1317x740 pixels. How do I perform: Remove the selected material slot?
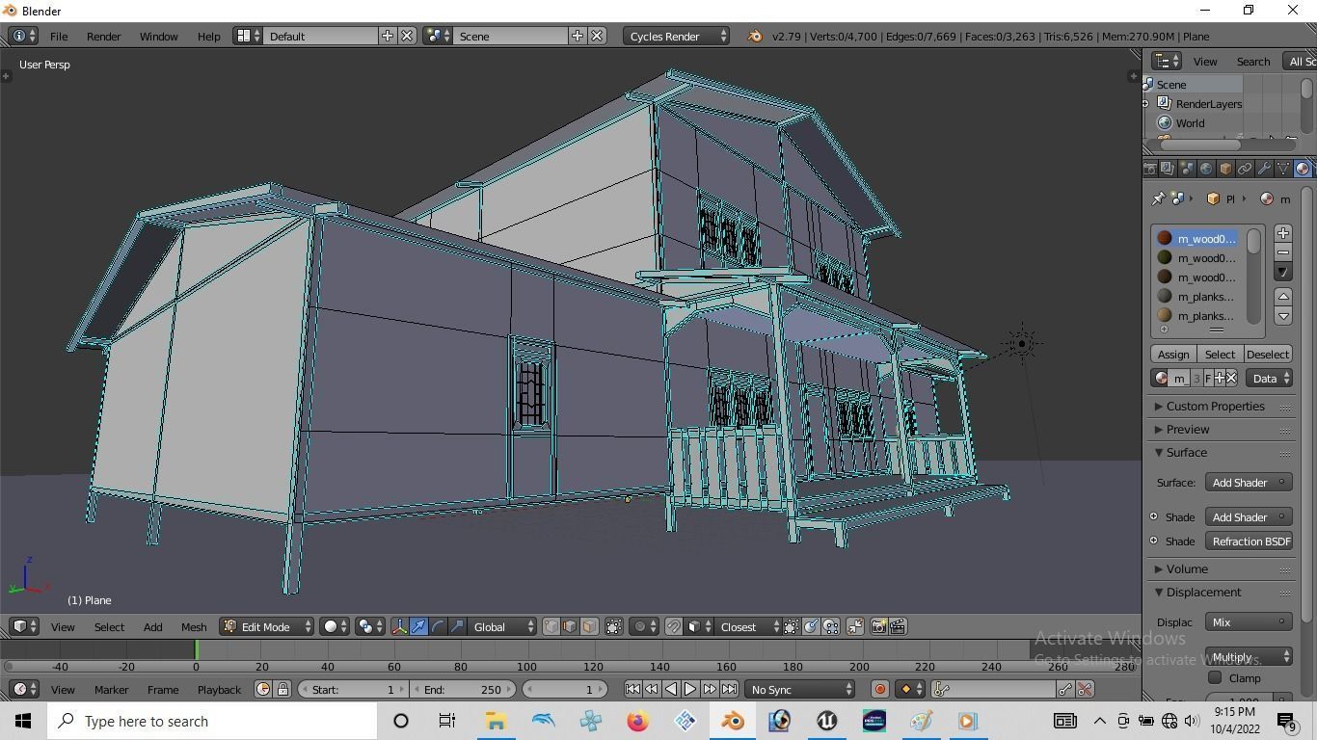pyautogui.click(x=1283, y=252)
